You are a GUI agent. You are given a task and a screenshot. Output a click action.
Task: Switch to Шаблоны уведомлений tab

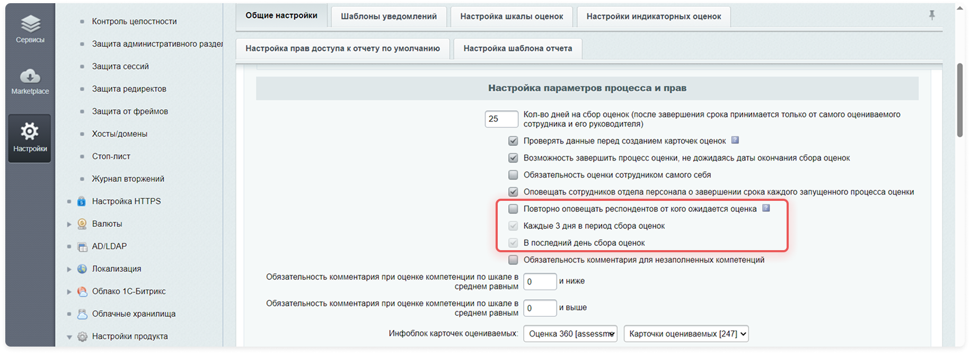(x=389, y=16)
